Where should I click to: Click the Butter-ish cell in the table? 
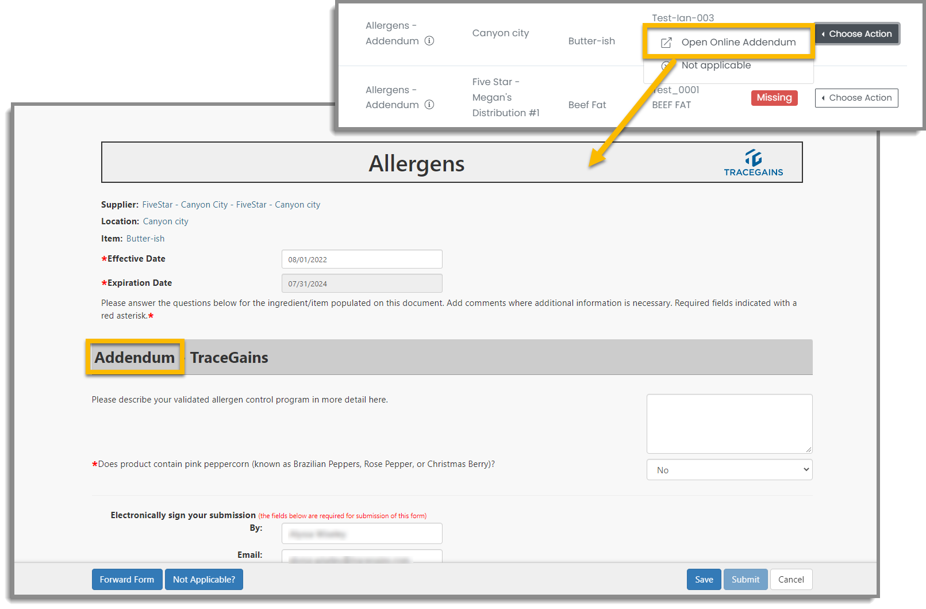tap(591, 41)
